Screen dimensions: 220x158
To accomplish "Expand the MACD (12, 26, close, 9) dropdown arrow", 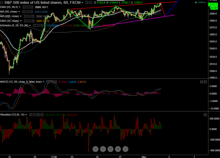I will point(43,82).
